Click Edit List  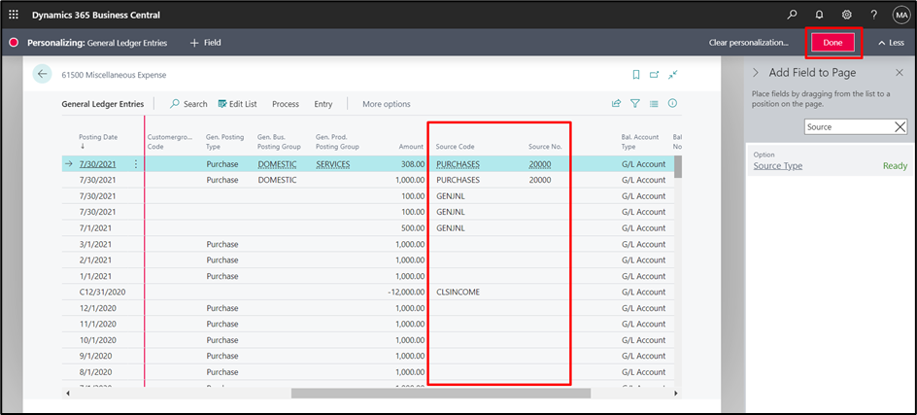(237, 104)
